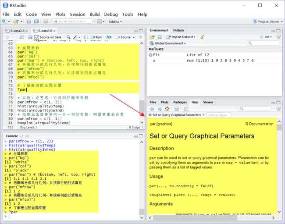The height and width of the screenshot is (224, 285).
Task: Click Save All documents icon
Action: 36,21
